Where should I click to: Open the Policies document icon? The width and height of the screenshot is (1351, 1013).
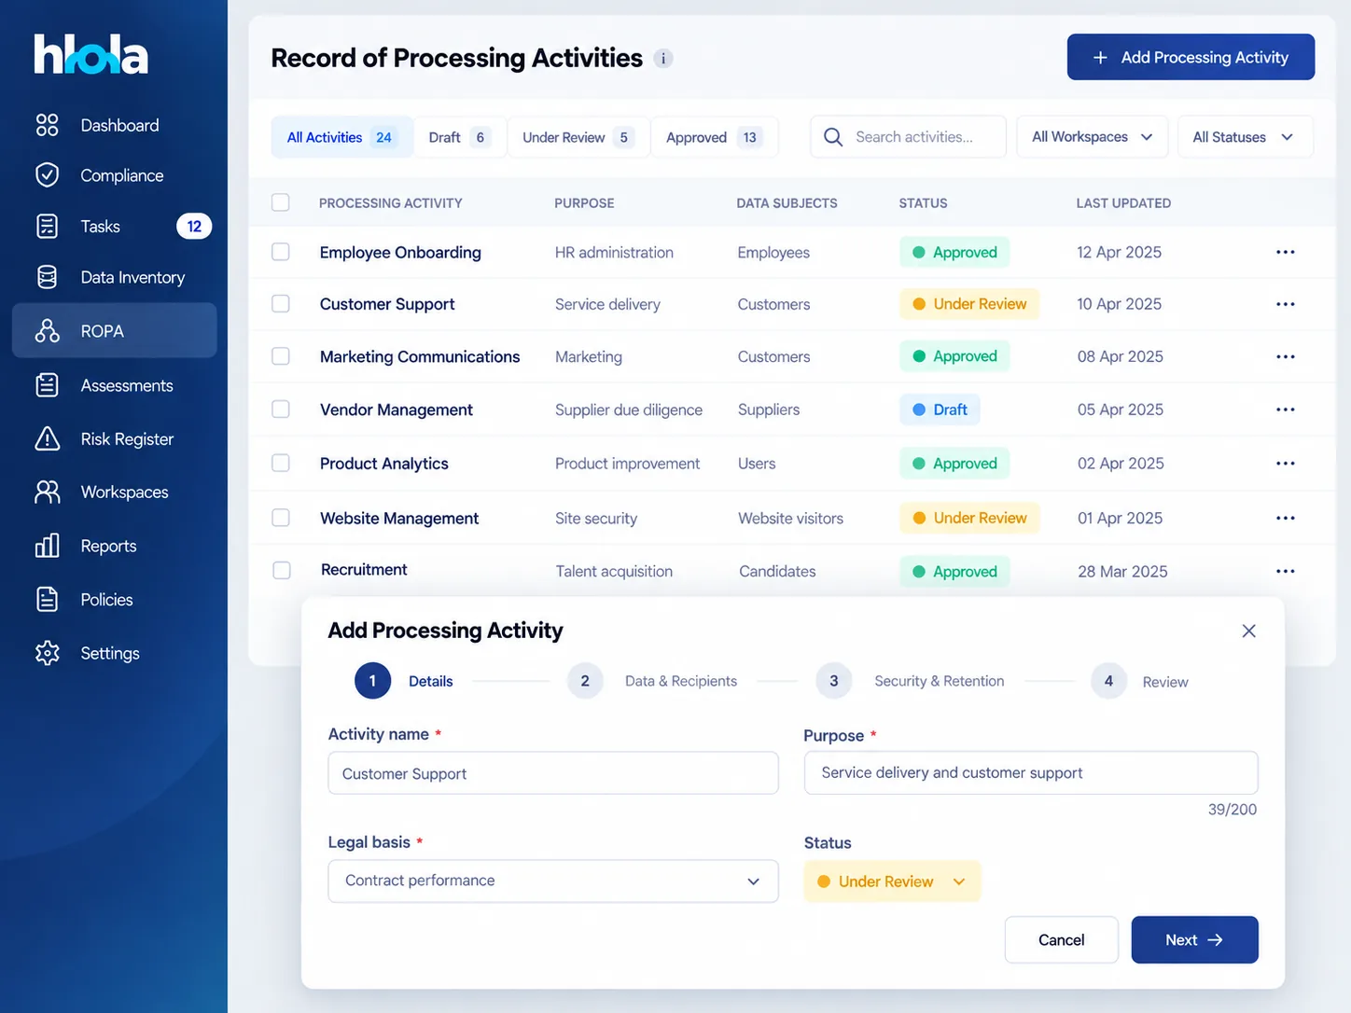point(48,599)
